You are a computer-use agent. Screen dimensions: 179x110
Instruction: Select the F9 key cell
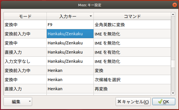point(70,25)
